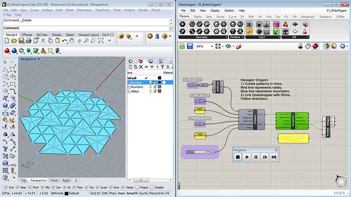
Task: Click the black arrow relay icon in Util
Action: (295, 24)
